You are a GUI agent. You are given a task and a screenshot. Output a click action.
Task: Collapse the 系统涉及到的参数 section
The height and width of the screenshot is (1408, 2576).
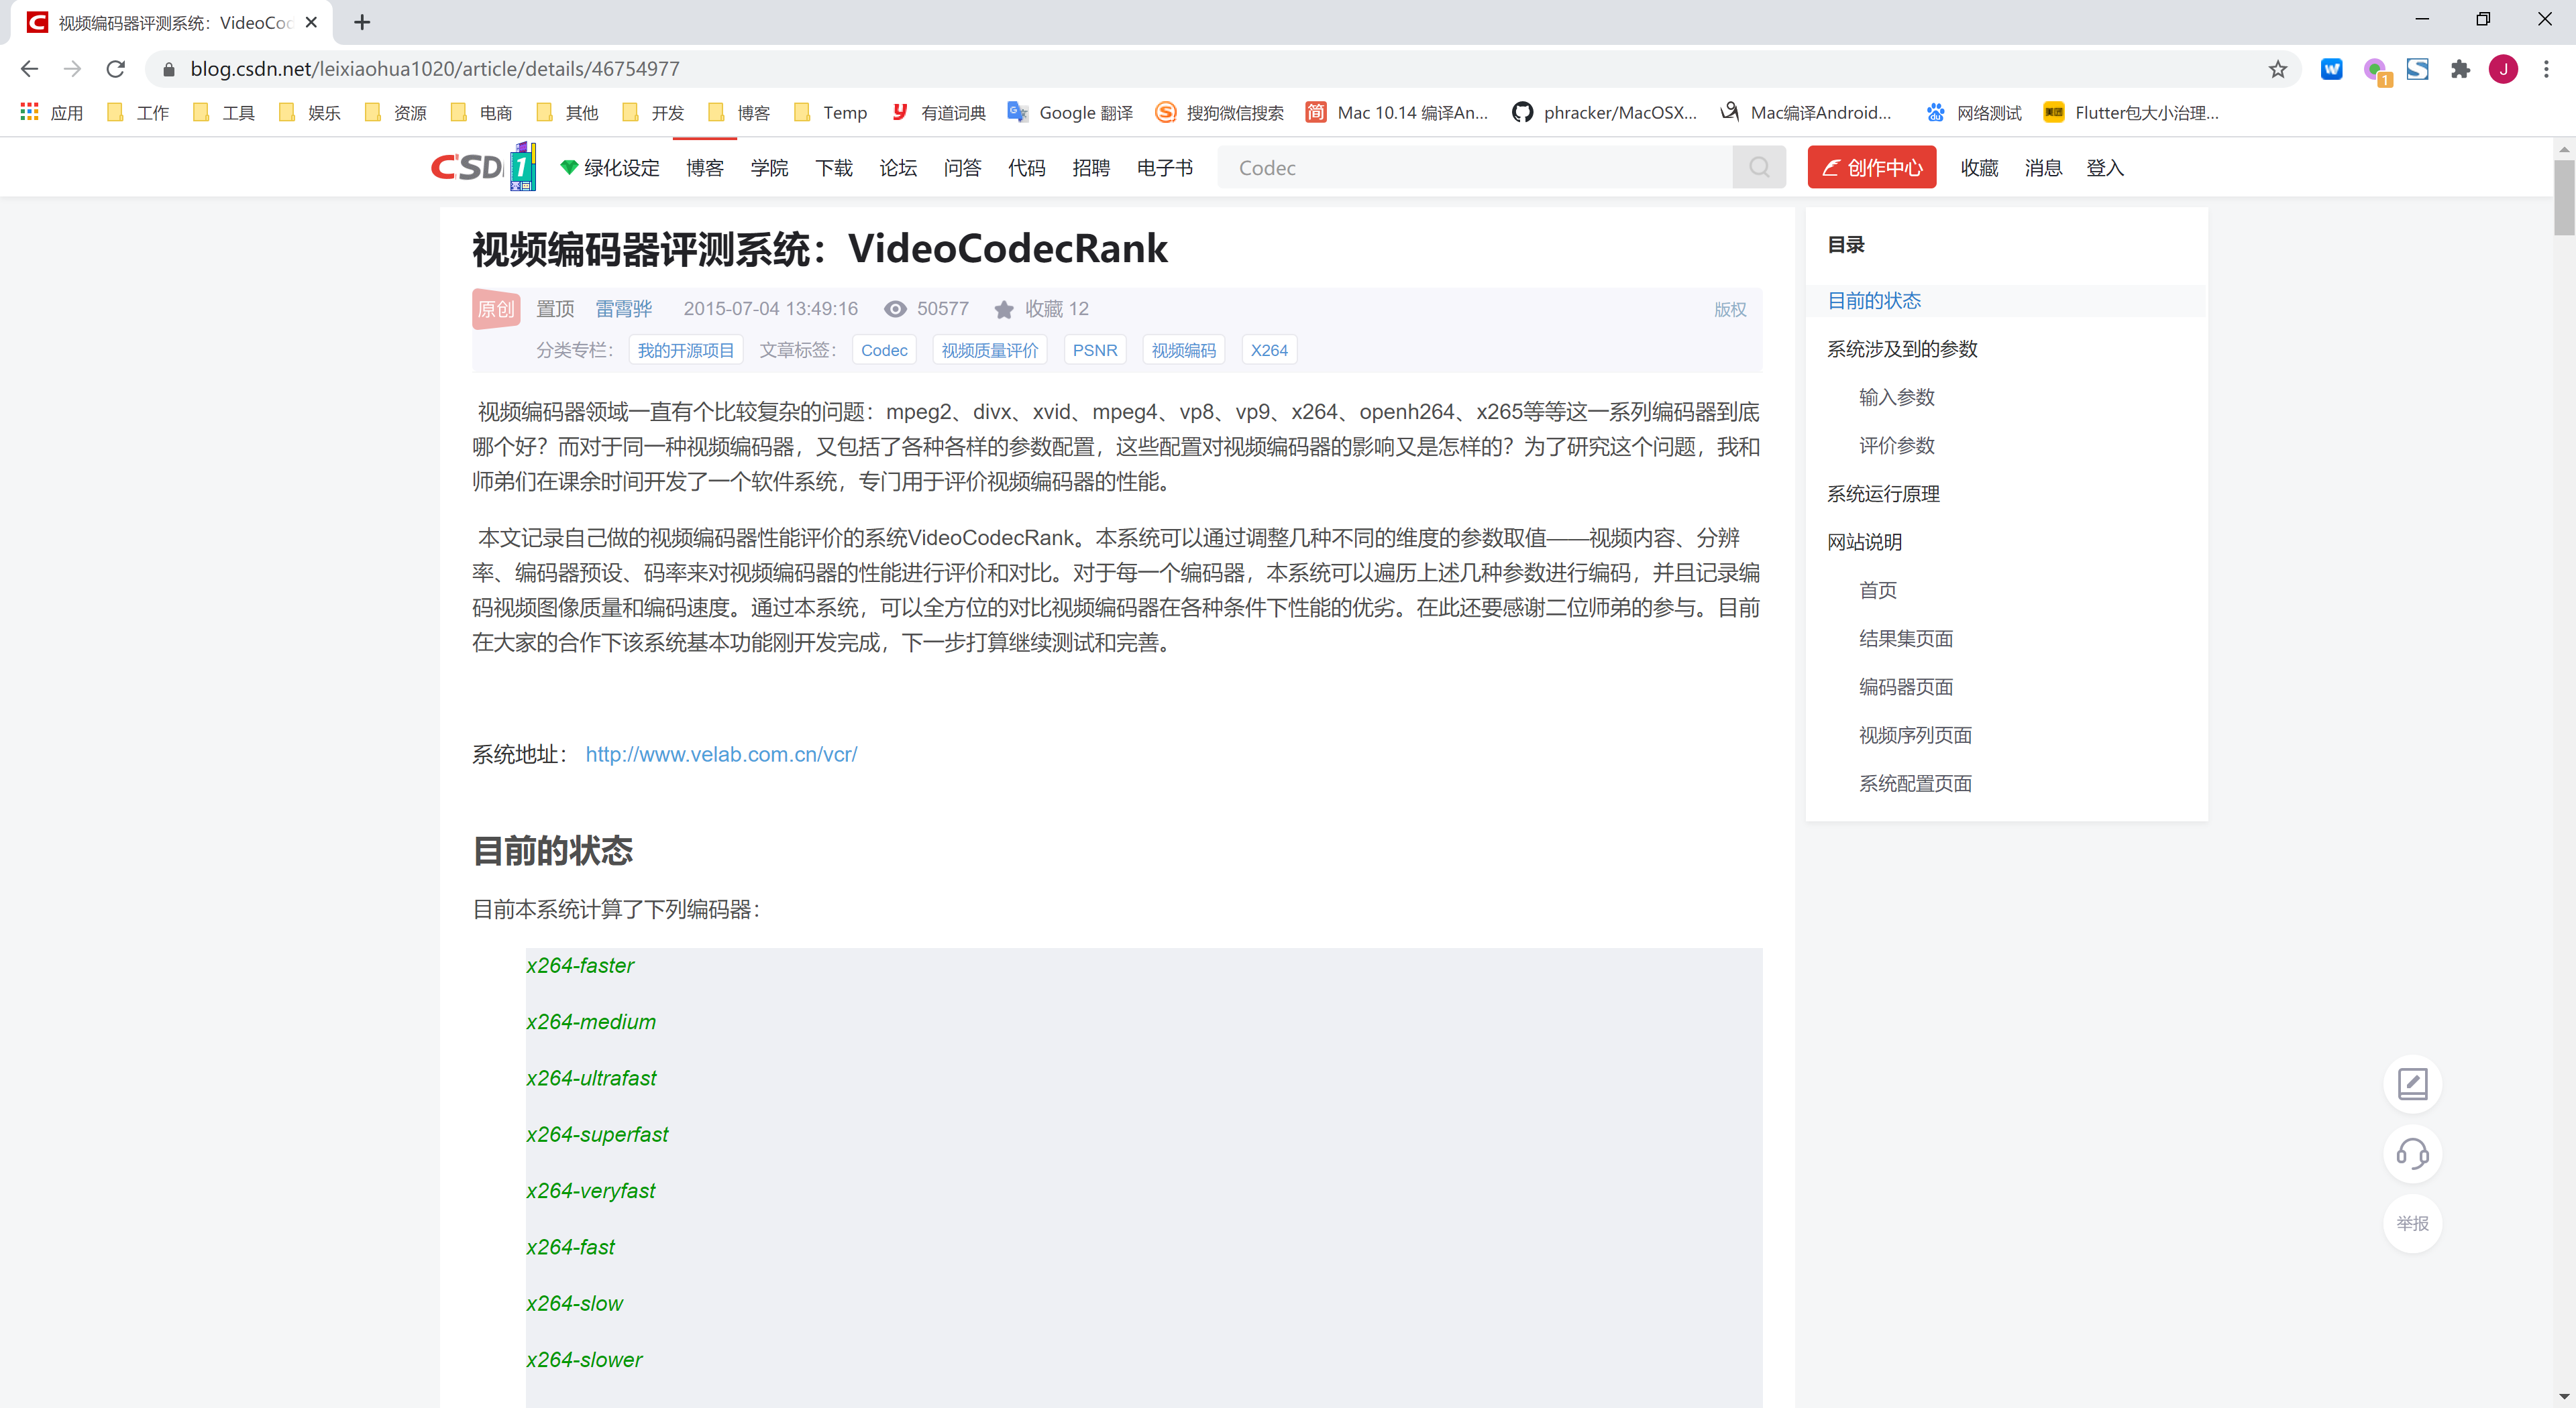pyautogui.click(x=1901, y=349)
